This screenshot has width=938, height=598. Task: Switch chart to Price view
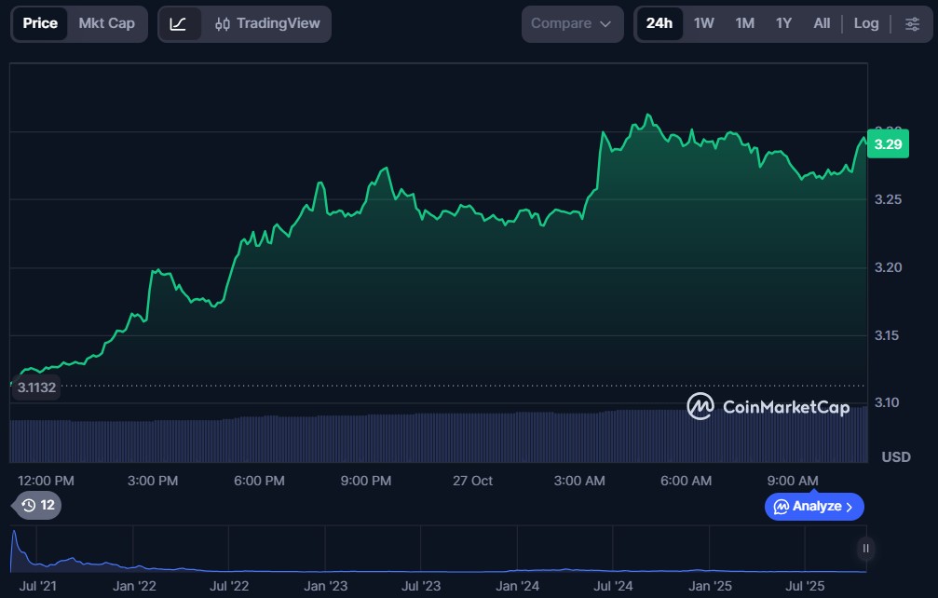[x=40, y=24]
